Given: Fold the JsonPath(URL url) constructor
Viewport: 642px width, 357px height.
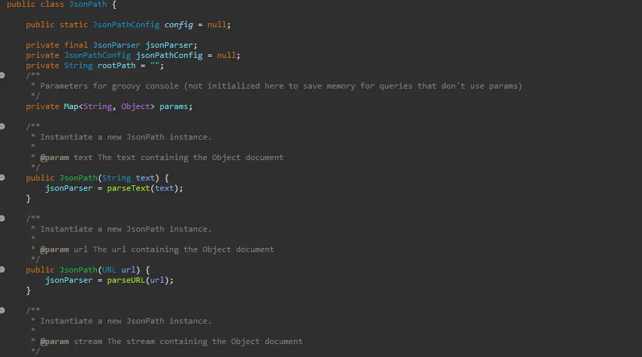Looking at the screenshot, I should tap(2, 270).
